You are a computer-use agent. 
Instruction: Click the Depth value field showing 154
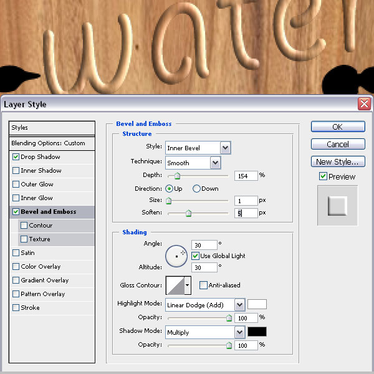point(246,176)
